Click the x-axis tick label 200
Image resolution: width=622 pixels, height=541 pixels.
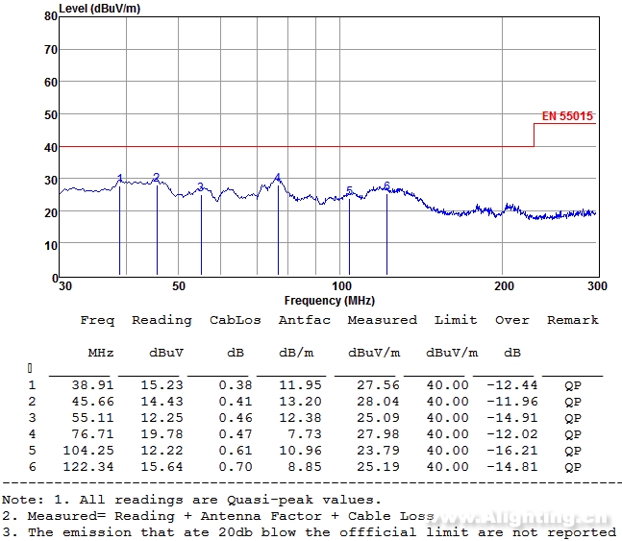tap(504, 286)
